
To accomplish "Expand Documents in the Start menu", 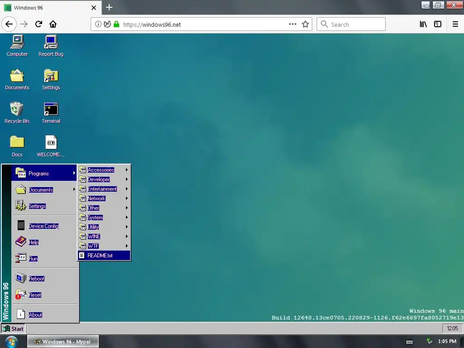I will [x=44, y=190].
